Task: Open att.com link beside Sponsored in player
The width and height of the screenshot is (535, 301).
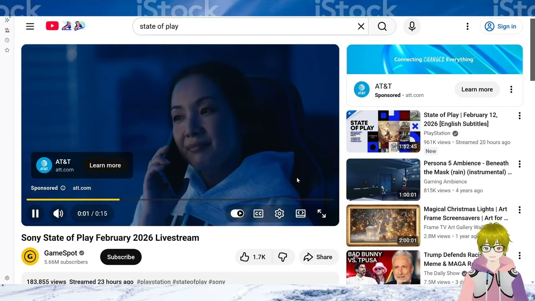Action: (x=82, y=188)
